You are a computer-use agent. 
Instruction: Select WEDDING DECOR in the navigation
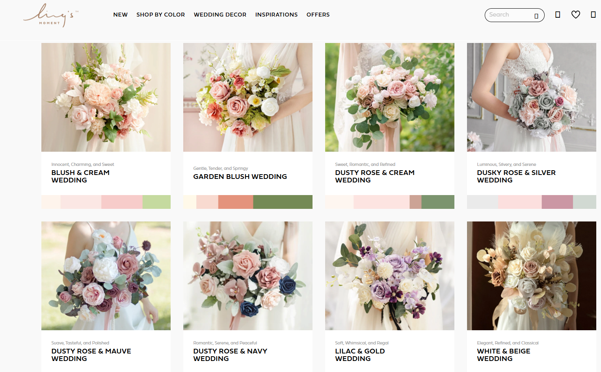pyautogui.click(x=220, y=15)
